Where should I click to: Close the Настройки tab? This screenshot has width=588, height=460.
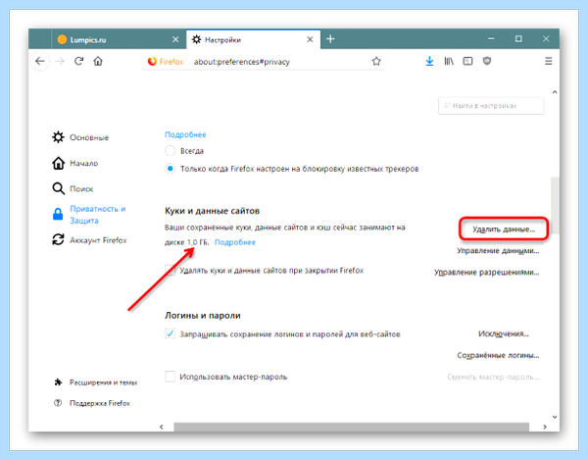310,39
